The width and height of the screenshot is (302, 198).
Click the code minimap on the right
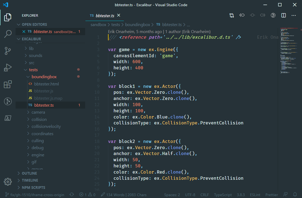click(289, 51)
